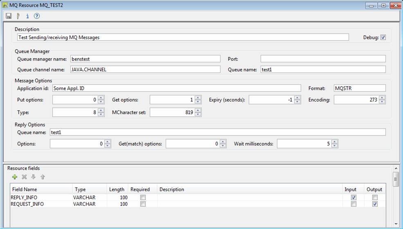
Task: Open the Help question mark icon
Action: pyautogui.click(x=37, y=16)
